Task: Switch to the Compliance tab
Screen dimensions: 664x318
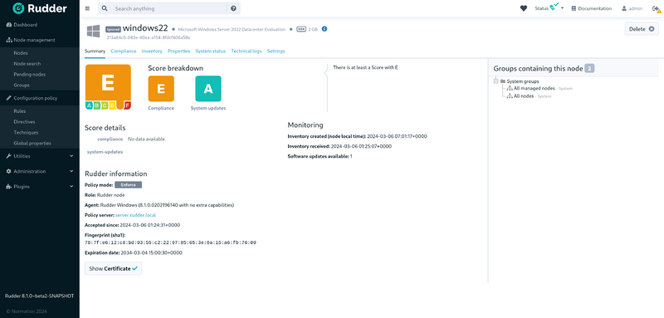Action: pyautogui.click(x=123, y=51)
